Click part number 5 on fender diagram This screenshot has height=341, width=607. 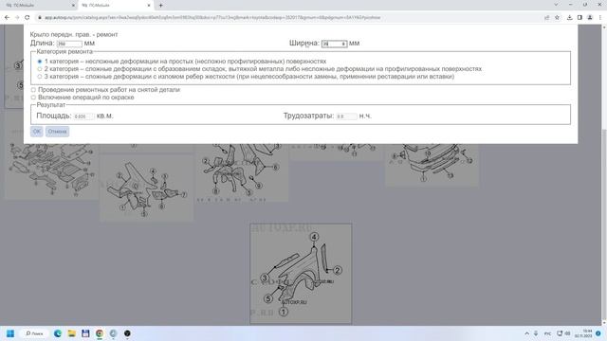point(267,298)
